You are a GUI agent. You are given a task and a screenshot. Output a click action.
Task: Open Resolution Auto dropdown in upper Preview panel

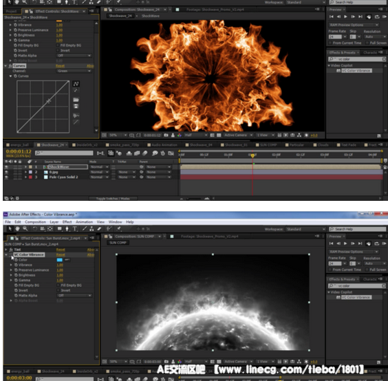point(375,36)
